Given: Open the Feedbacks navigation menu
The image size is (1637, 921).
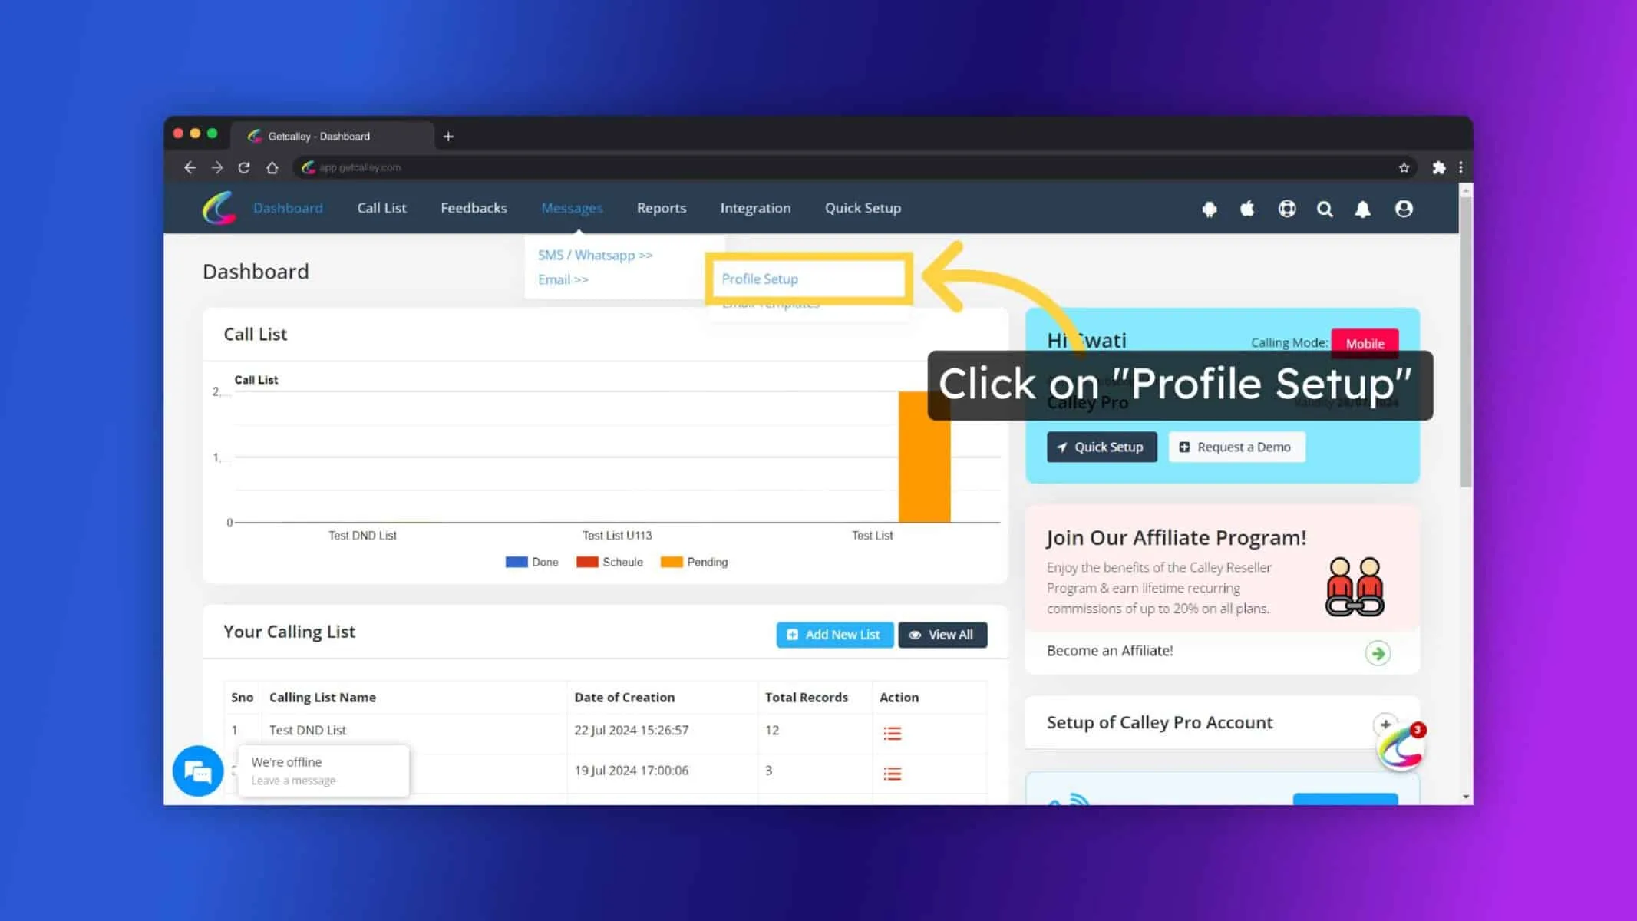Looking at the screenshot, I should coord(474,208).
